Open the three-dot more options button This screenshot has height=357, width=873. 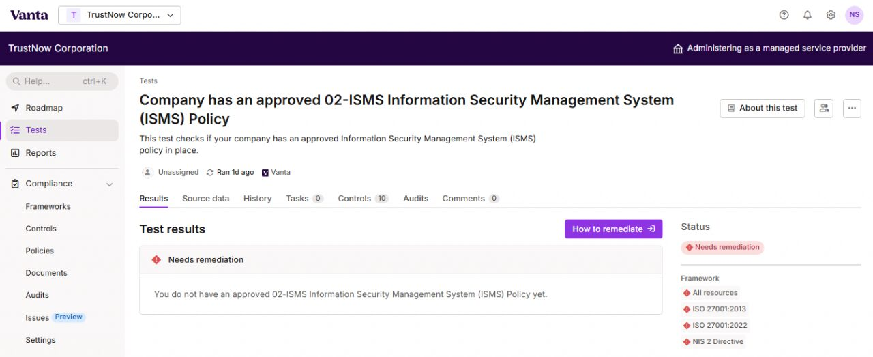click(853, 108)
